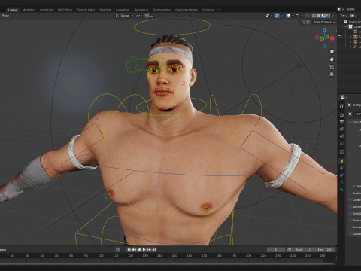This screenshot has width=361, height=271.
Task: Open the green Armature data properties tab
Action: pos(341,182)
